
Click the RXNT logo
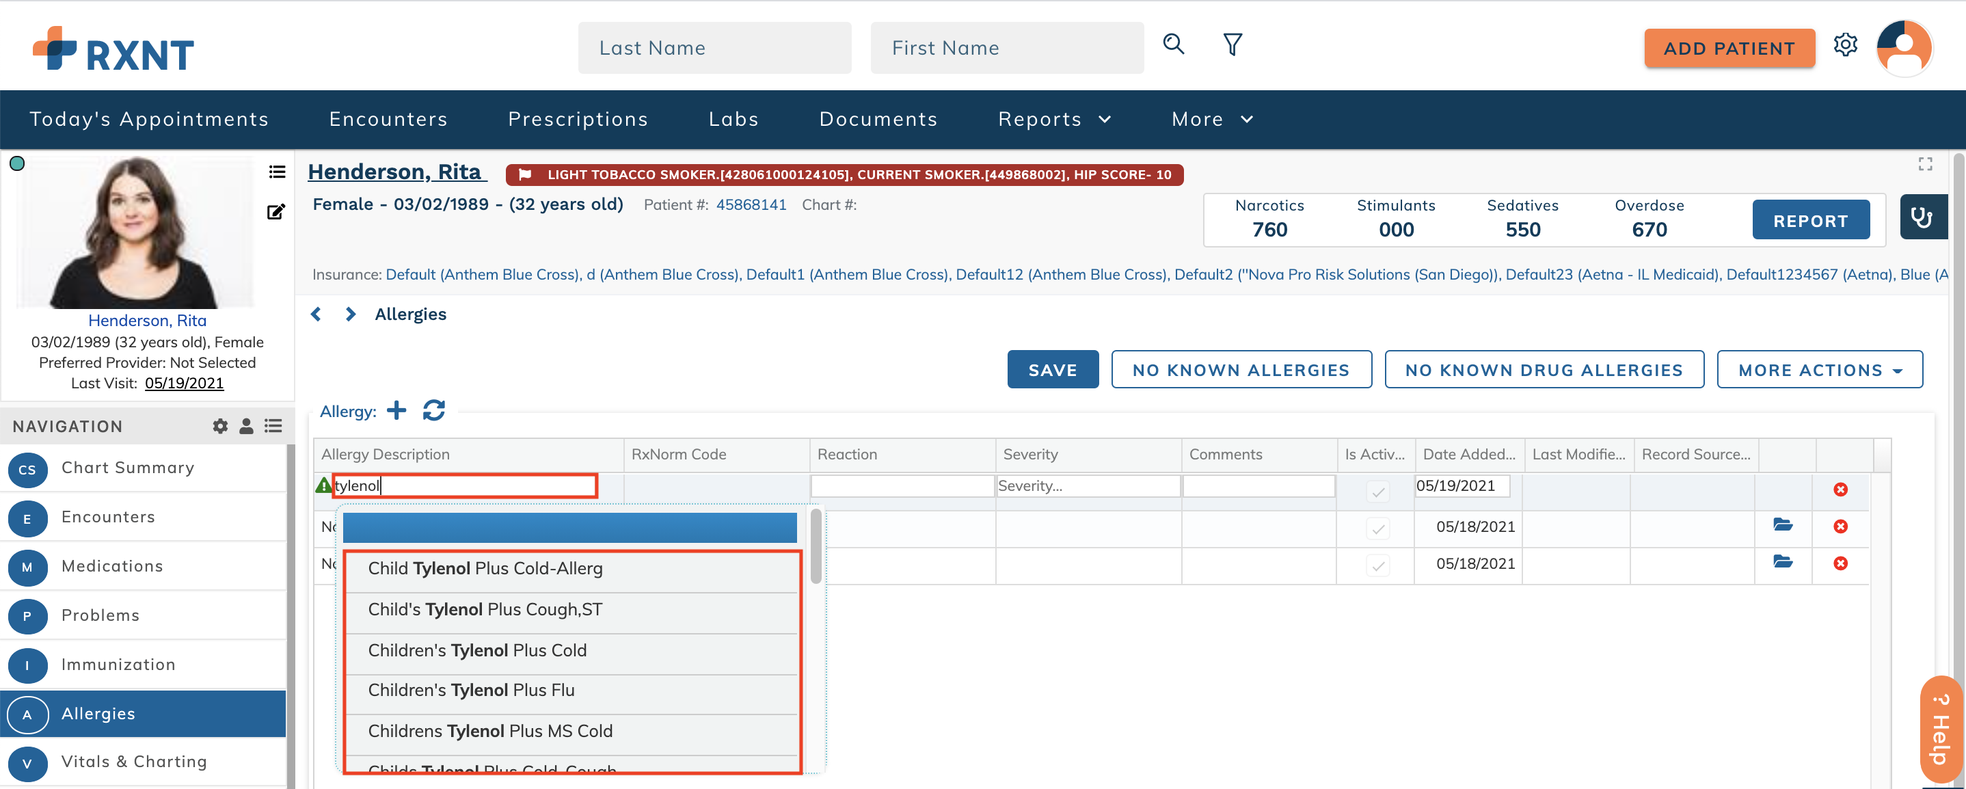point(113,50)
